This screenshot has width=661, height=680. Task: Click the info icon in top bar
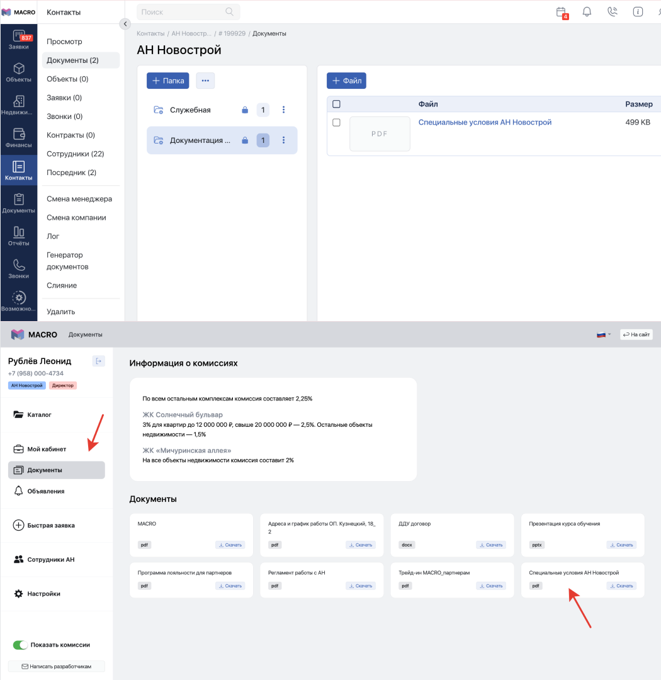[638, 12]
